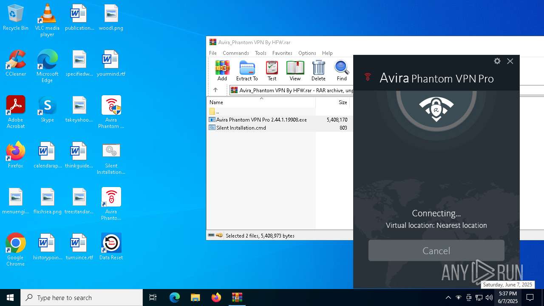Viewport: 544px width, 306px height.
Task: Open File Explorer from the taskbar
Action: (195, 297)
